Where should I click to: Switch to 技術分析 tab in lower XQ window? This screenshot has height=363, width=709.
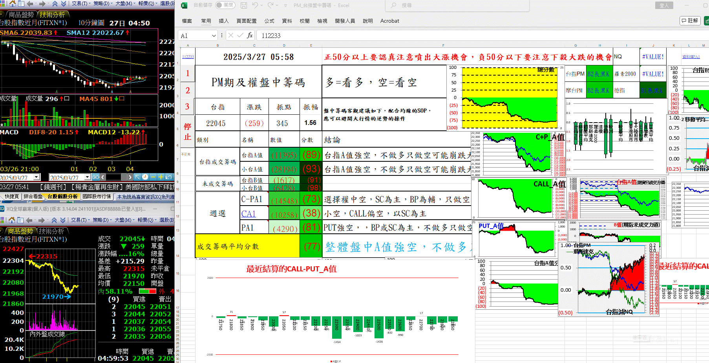(51, 231)
